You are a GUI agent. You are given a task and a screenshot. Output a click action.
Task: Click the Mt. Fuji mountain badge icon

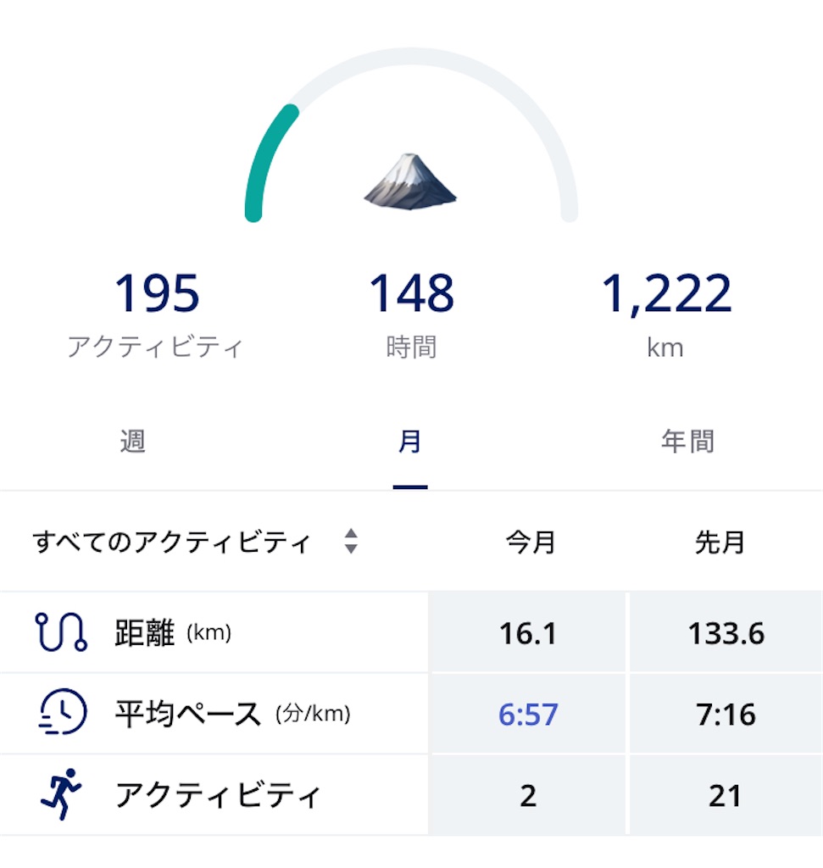(410, 181)
